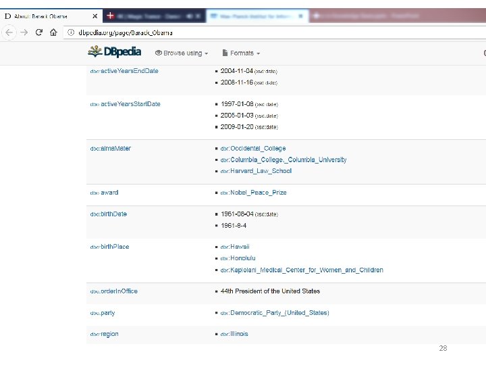Follow the dbr:Kapiolani_Medical_Center_for_Women_and_Children link
Viewport: 486px width, 365px height.
pyautogui.click(x=302, y=270)
